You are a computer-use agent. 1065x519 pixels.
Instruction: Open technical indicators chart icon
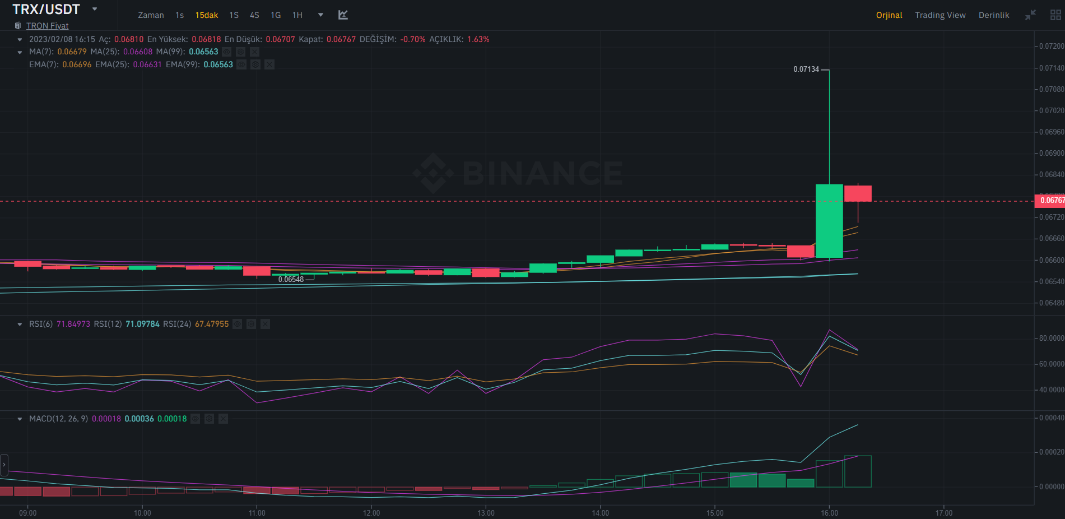coord(343,15)
